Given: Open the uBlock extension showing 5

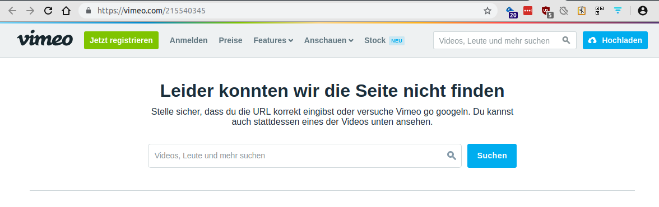Looking at the screenshot, I should pyautogui.click(x=546, y=12).
